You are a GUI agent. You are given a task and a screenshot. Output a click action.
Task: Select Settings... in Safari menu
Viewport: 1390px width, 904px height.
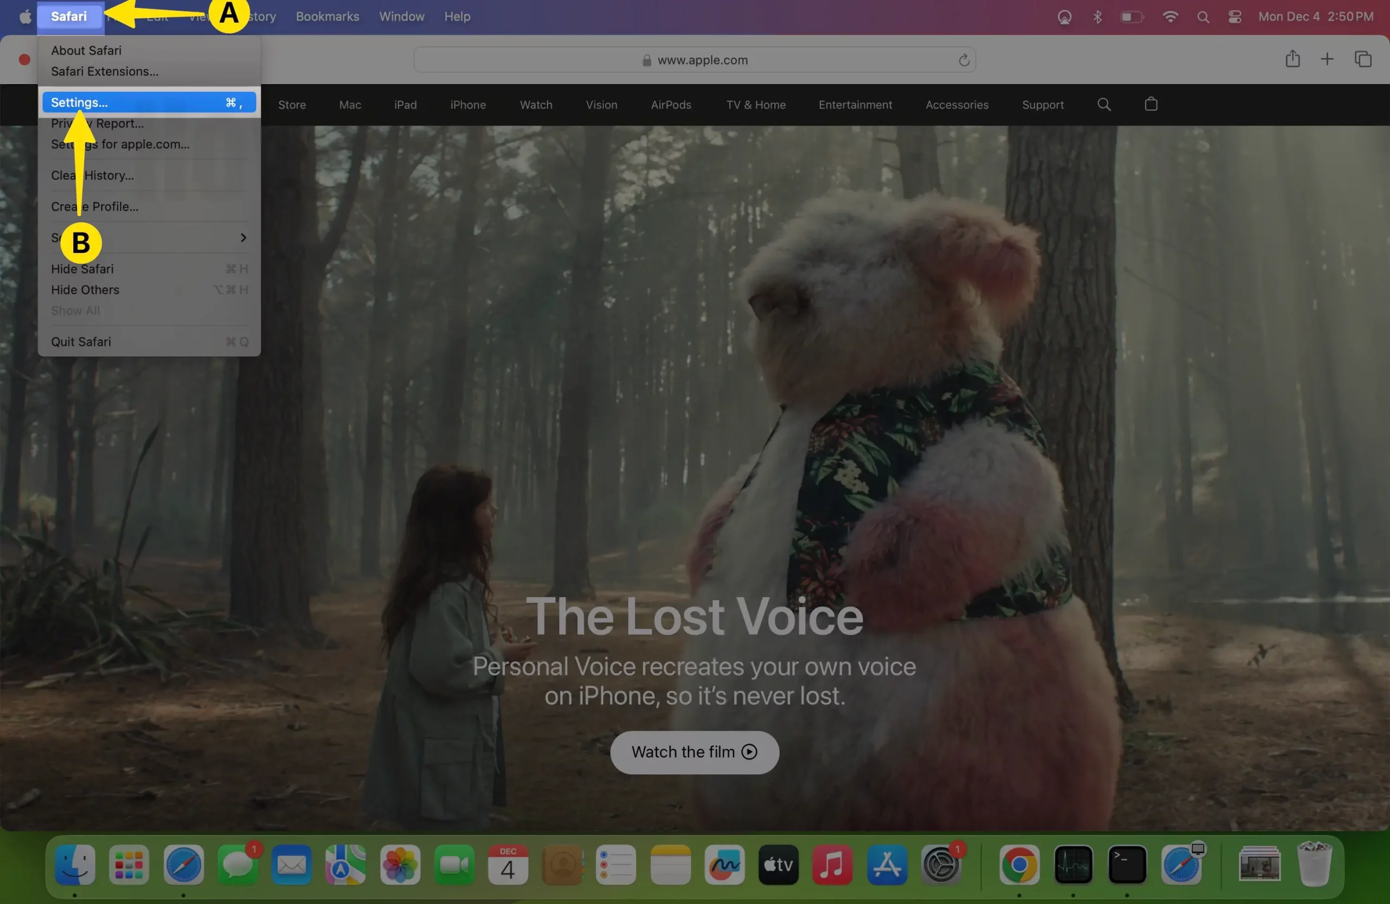pyautogui.click(x=149, y=102)
